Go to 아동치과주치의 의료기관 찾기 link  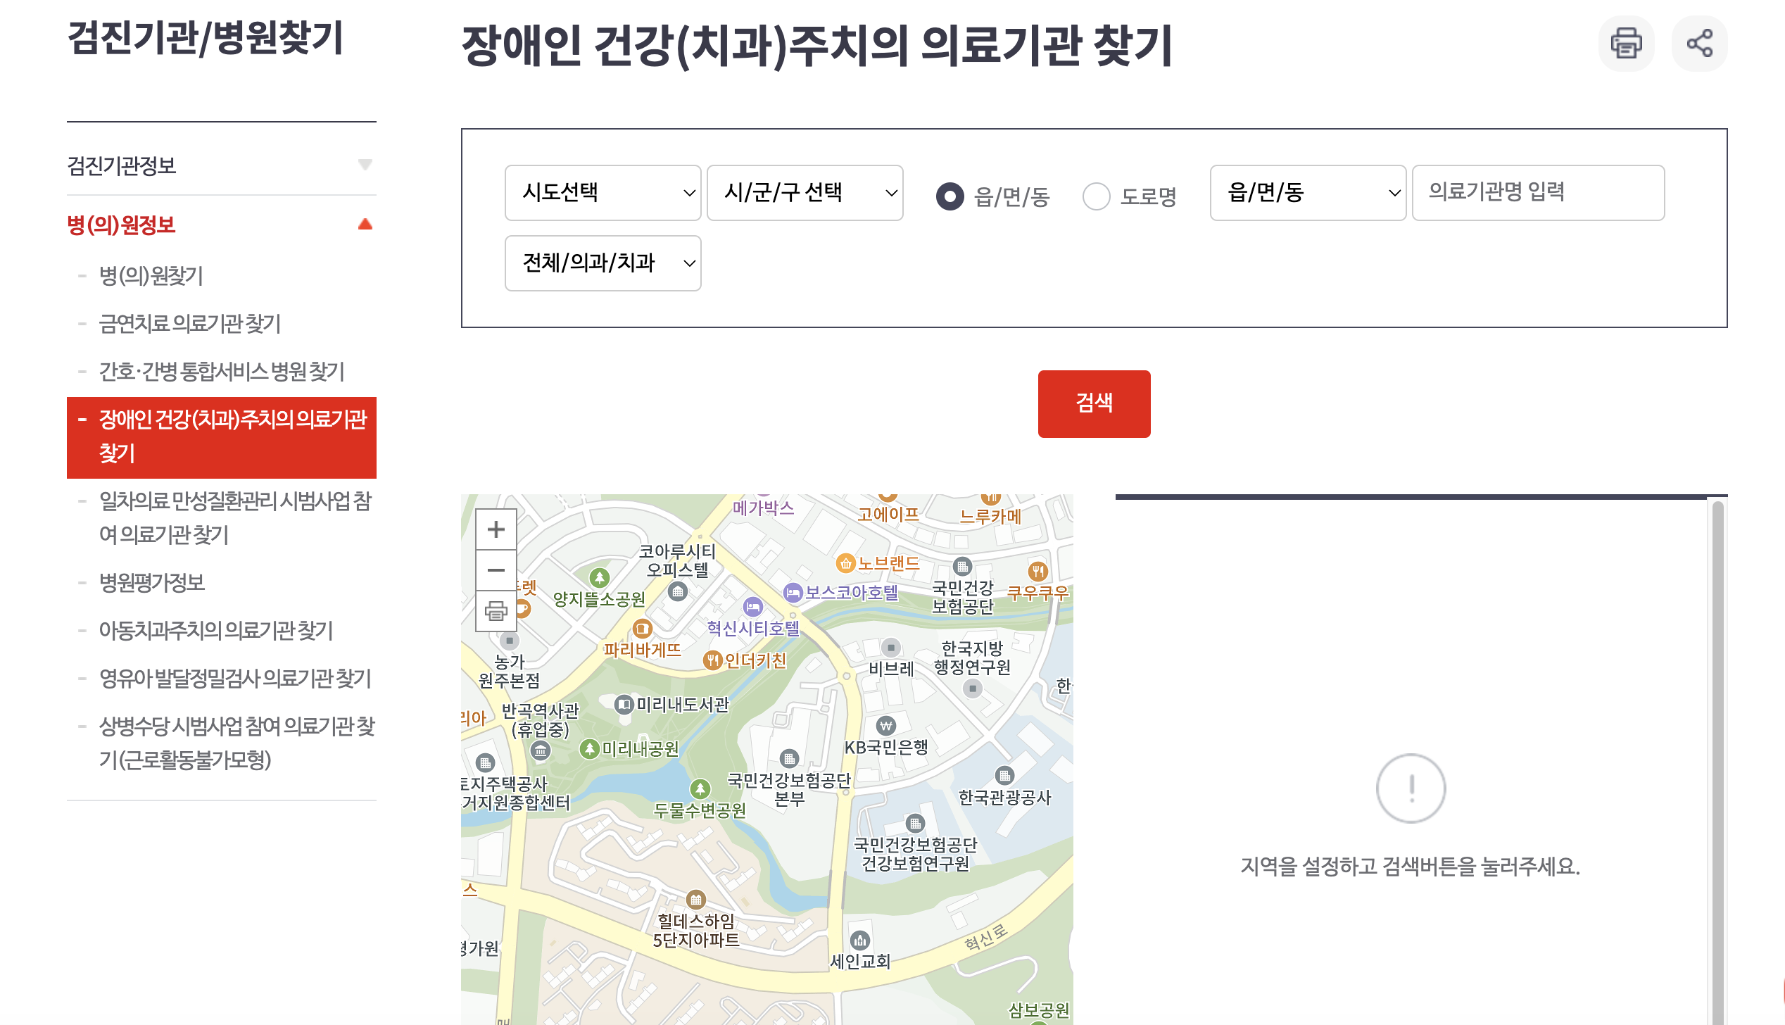click(215, 631)
